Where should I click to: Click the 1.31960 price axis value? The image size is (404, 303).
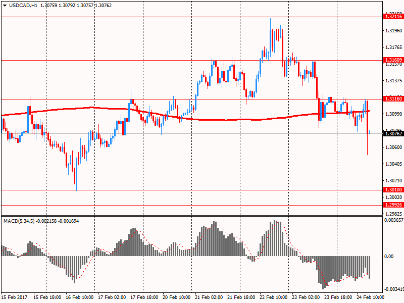pos(393,31)
